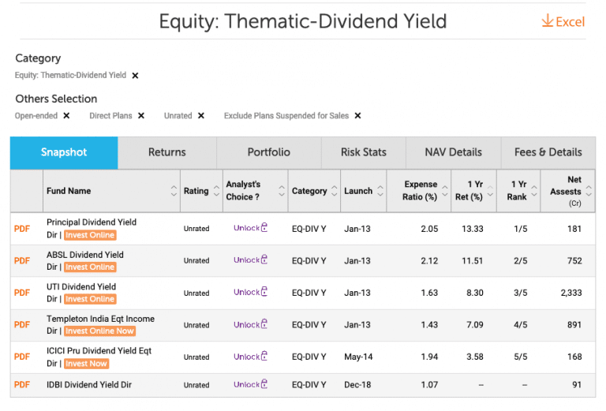The image size is (606, 411).
Task: Sort by Expense Ratio (%) column
Action: click(x=445, y=190)
